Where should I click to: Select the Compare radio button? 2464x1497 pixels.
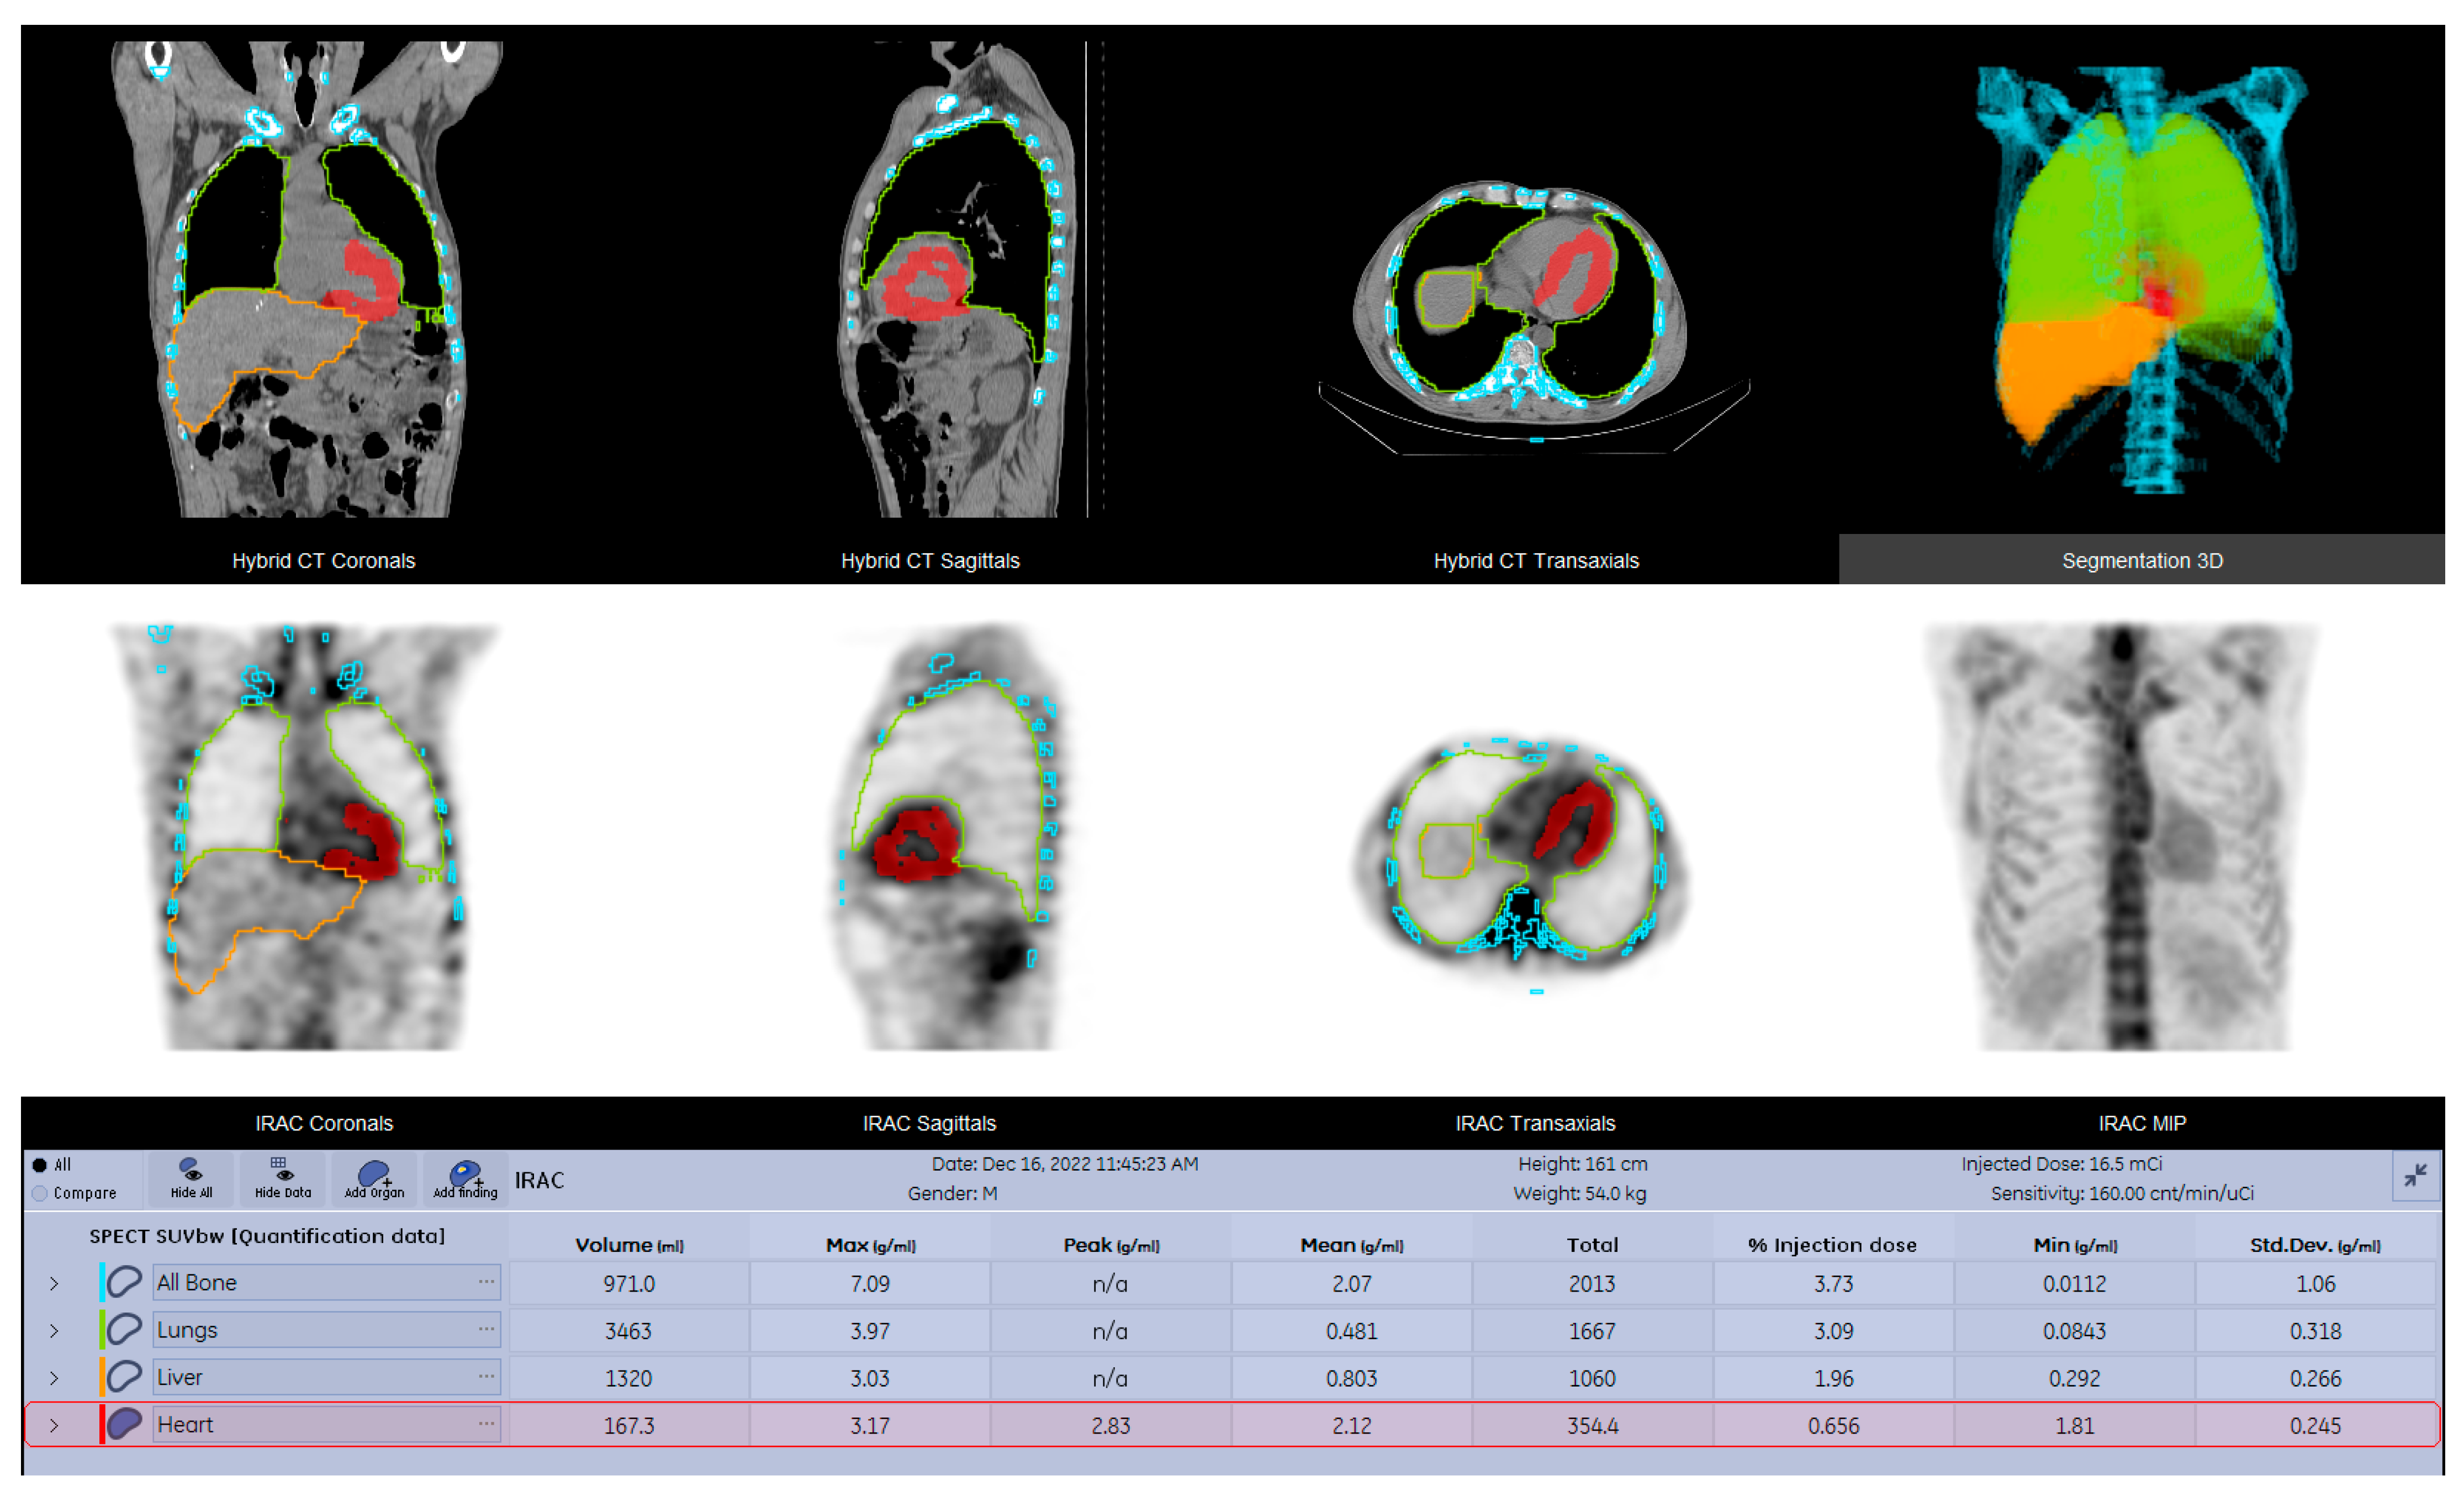click(x=40, y=1193)
